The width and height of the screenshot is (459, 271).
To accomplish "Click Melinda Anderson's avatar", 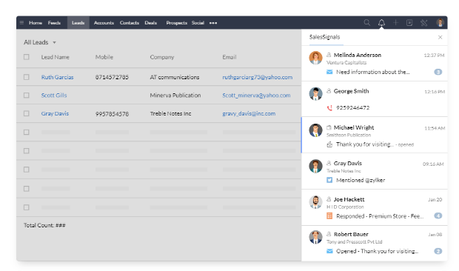I will (315, 58).
